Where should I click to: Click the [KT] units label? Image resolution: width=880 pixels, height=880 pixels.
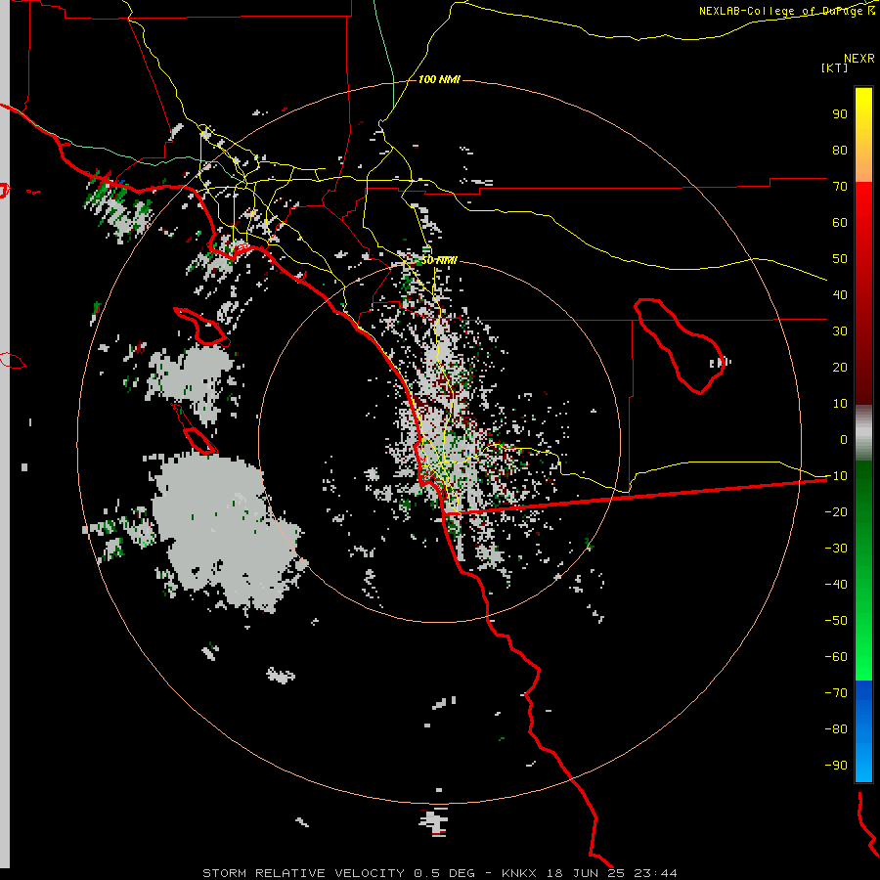pyautogui.click(x=834, y=67)
